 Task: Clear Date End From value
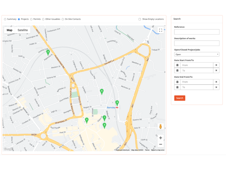pos(216,82)
